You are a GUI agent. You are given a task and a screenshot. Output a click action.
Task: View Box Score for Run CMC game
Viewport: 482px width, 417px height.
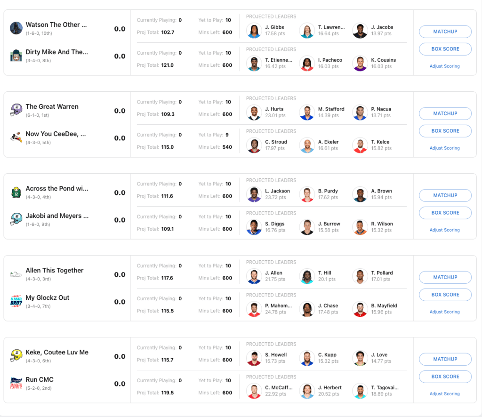[445, 377]
